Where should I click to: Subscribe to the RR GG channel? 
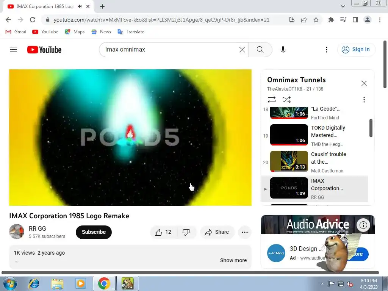point(94,232)
